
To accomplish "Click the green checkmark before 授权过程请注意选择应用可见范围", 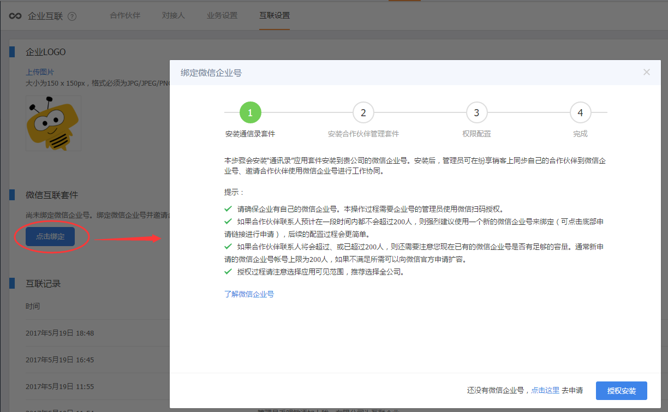I will 228,271.
